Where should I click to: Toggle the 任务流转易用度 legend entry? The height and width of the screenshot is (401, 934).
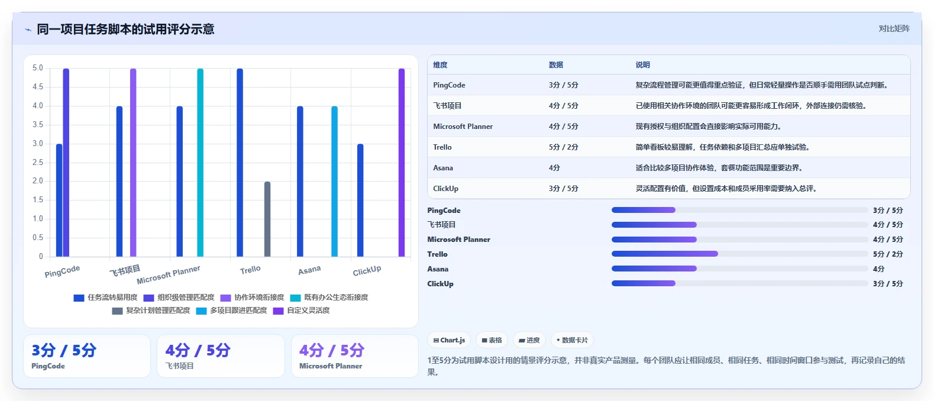[x=105, y=297]
